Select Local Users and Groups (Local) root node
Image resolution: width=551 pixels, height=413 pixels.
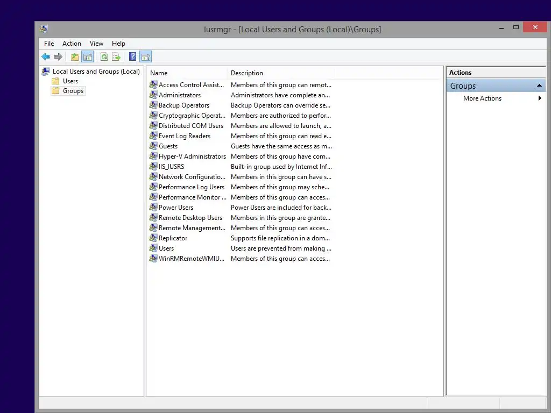coord(96,72)
